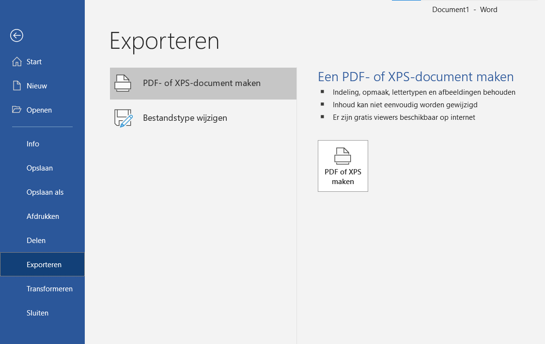Go to Openen in the sidebar
545x344 pixels.
tap(43, 110)
